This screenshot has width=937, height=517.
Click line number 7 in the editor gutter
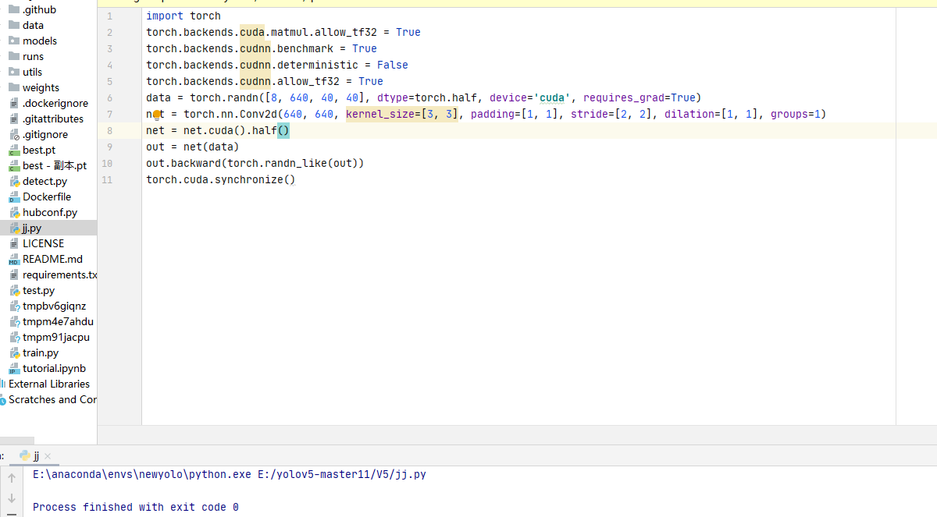[x=109, y=114]
